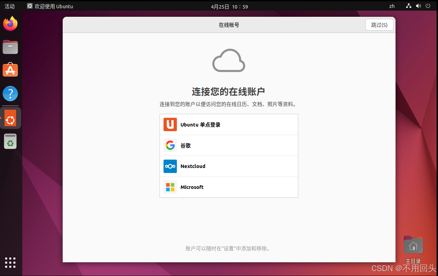438x276 pixels.
Task: Click the cloud illustration
Action: click(x=229, y=60)
